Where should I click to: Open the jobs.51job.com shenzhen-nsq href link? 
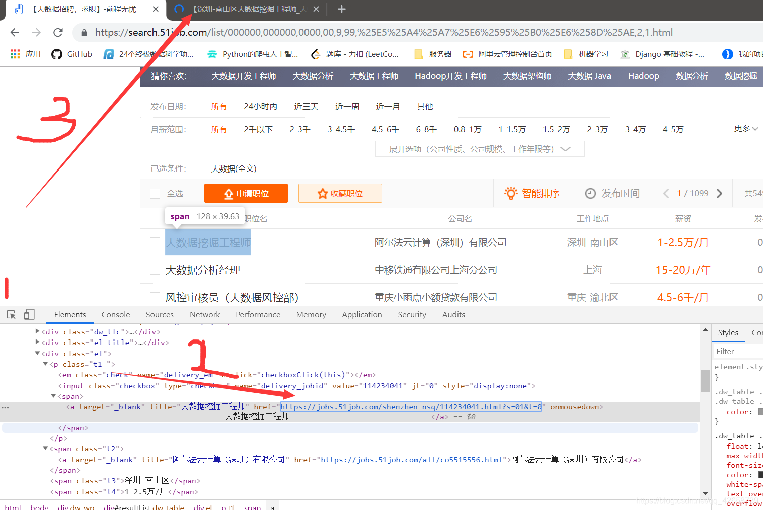411,407
